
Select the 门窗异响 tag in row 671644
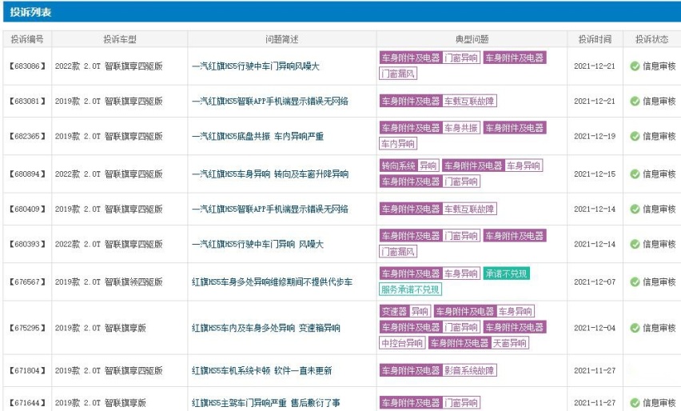pyautogui.click(x=461, y=403)
